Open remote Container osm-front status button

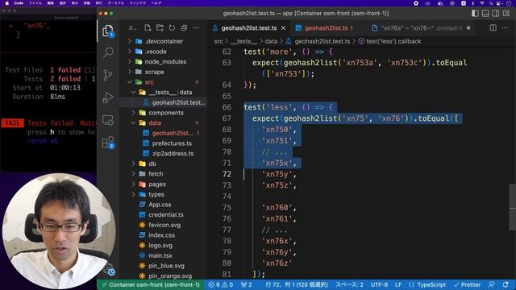point(152,284)
